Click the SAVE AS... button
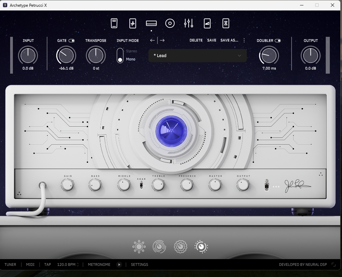The image size is (342, 277). coord(229,40)
